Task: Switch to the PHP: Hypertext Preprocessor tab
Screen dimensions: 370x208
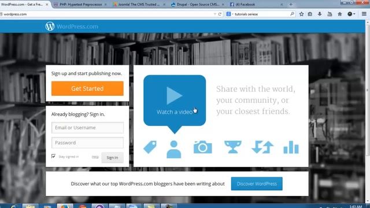Action: pyautogui.click(x=80, y=4)
